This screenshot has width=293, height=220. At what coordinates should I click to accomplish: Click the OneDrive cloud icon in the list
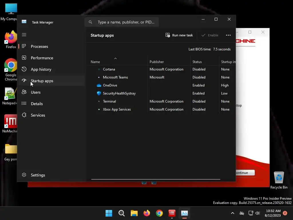[x=99, y=85]
